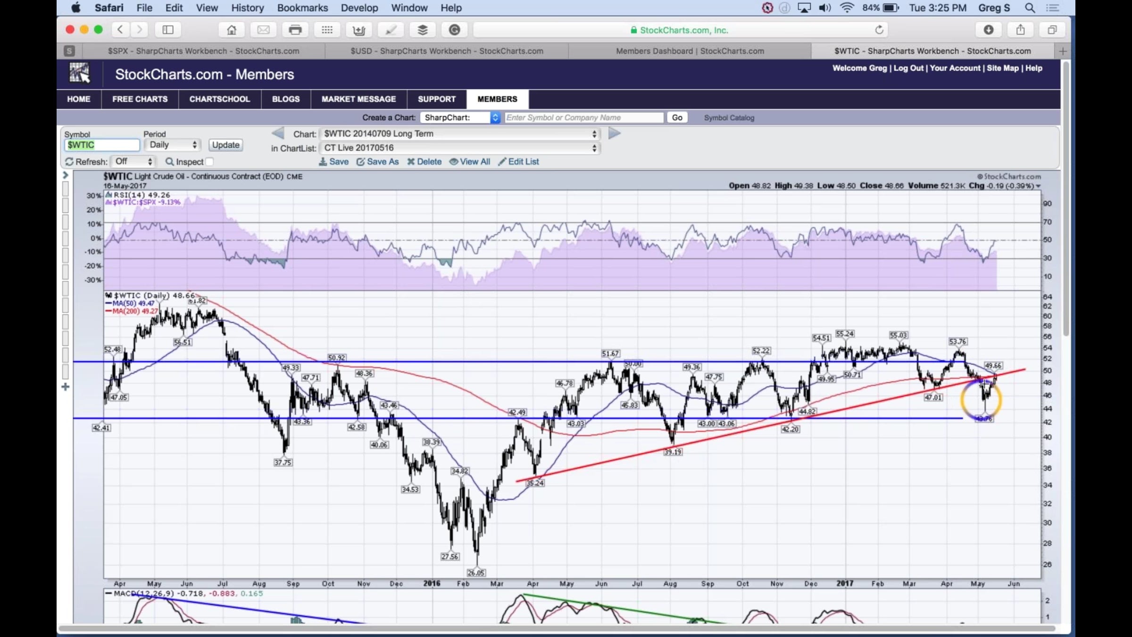
Task: Reload the page with refresh icon
Action: pos(879,30)
